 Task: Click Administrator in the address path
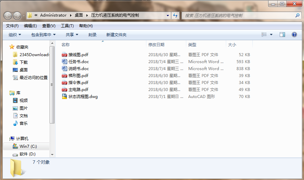[x=53, y=15]
